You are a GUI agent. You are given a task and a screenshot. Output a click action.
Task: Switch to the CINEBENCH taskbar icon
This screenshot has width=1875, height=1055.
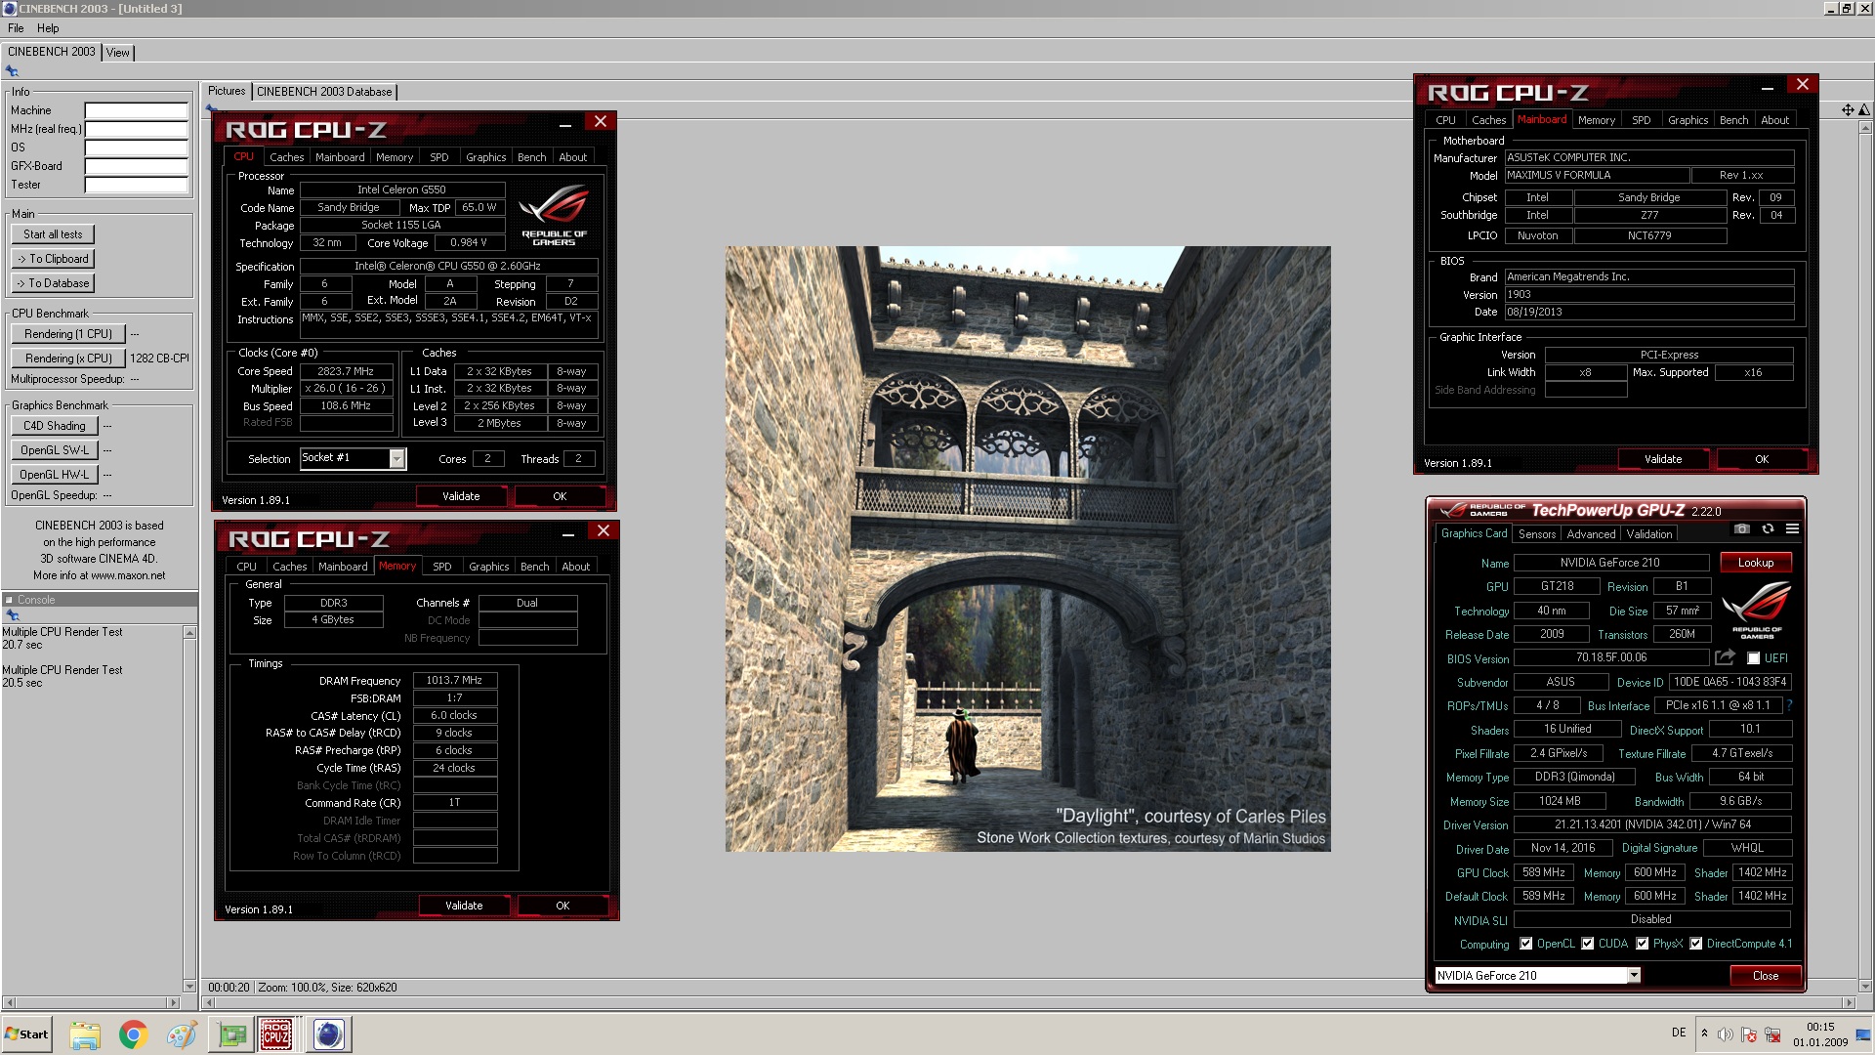(329, 1034)
